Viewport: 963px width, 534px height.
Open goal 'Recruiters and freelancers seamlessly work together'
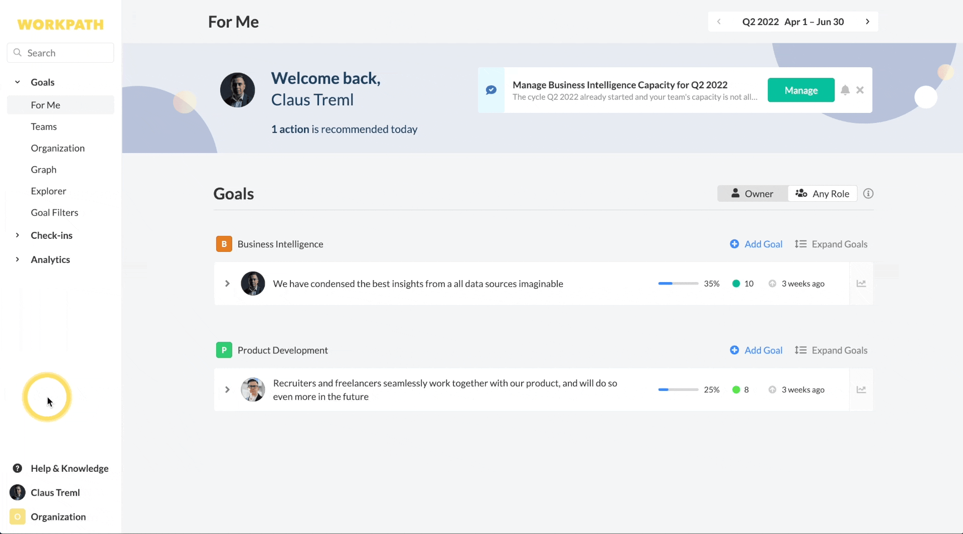coord(445,389)
